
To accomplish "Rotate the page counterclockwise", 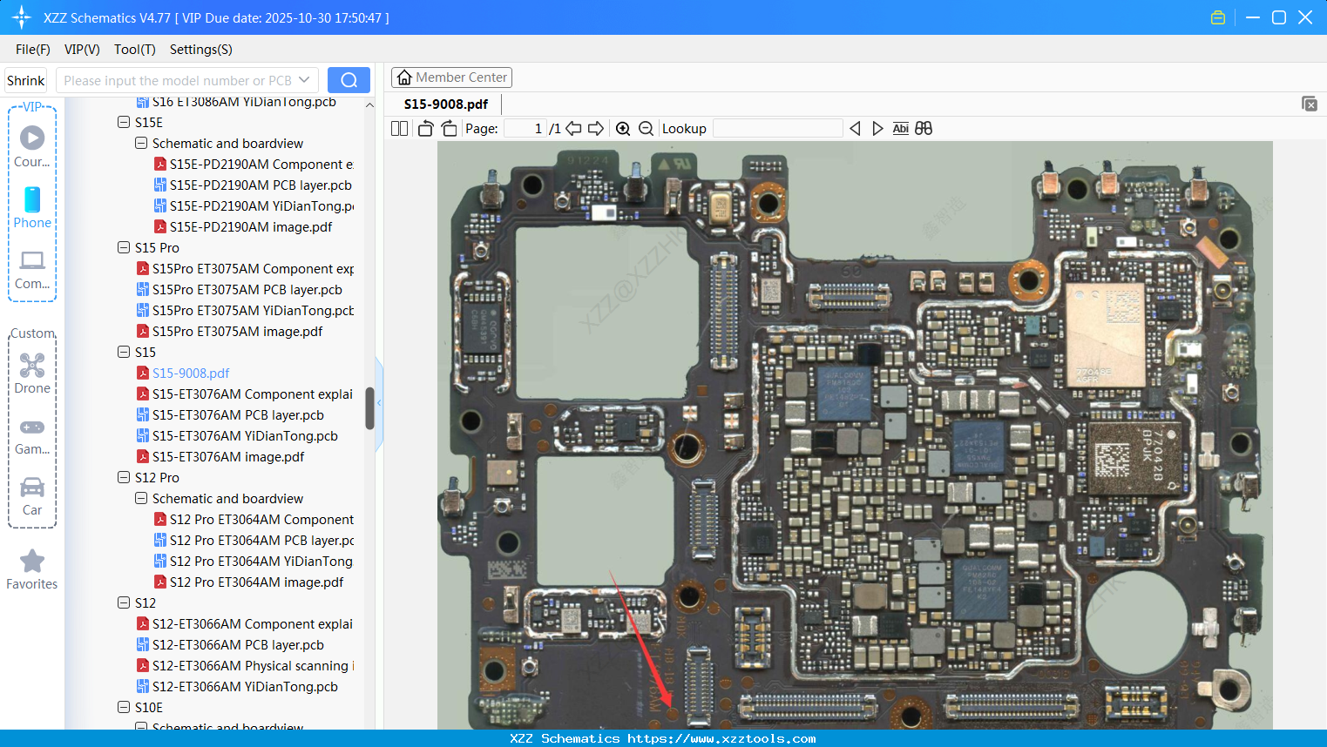I will 425,129.
